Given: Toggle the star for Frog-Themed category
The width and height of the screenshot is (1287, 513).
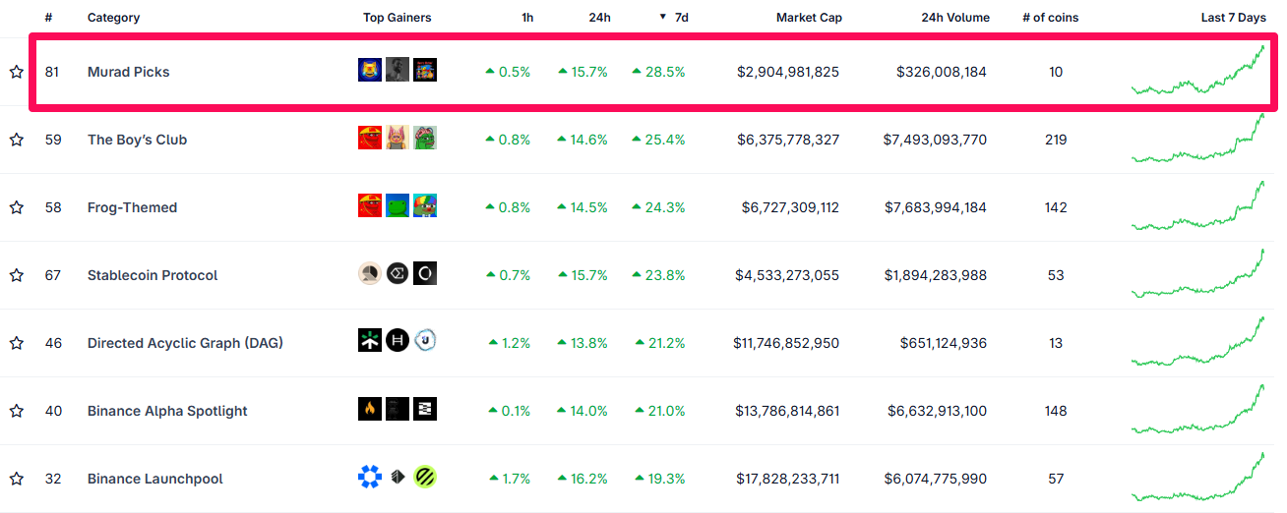Looking at the screenshot, I should tap(17, 207).
